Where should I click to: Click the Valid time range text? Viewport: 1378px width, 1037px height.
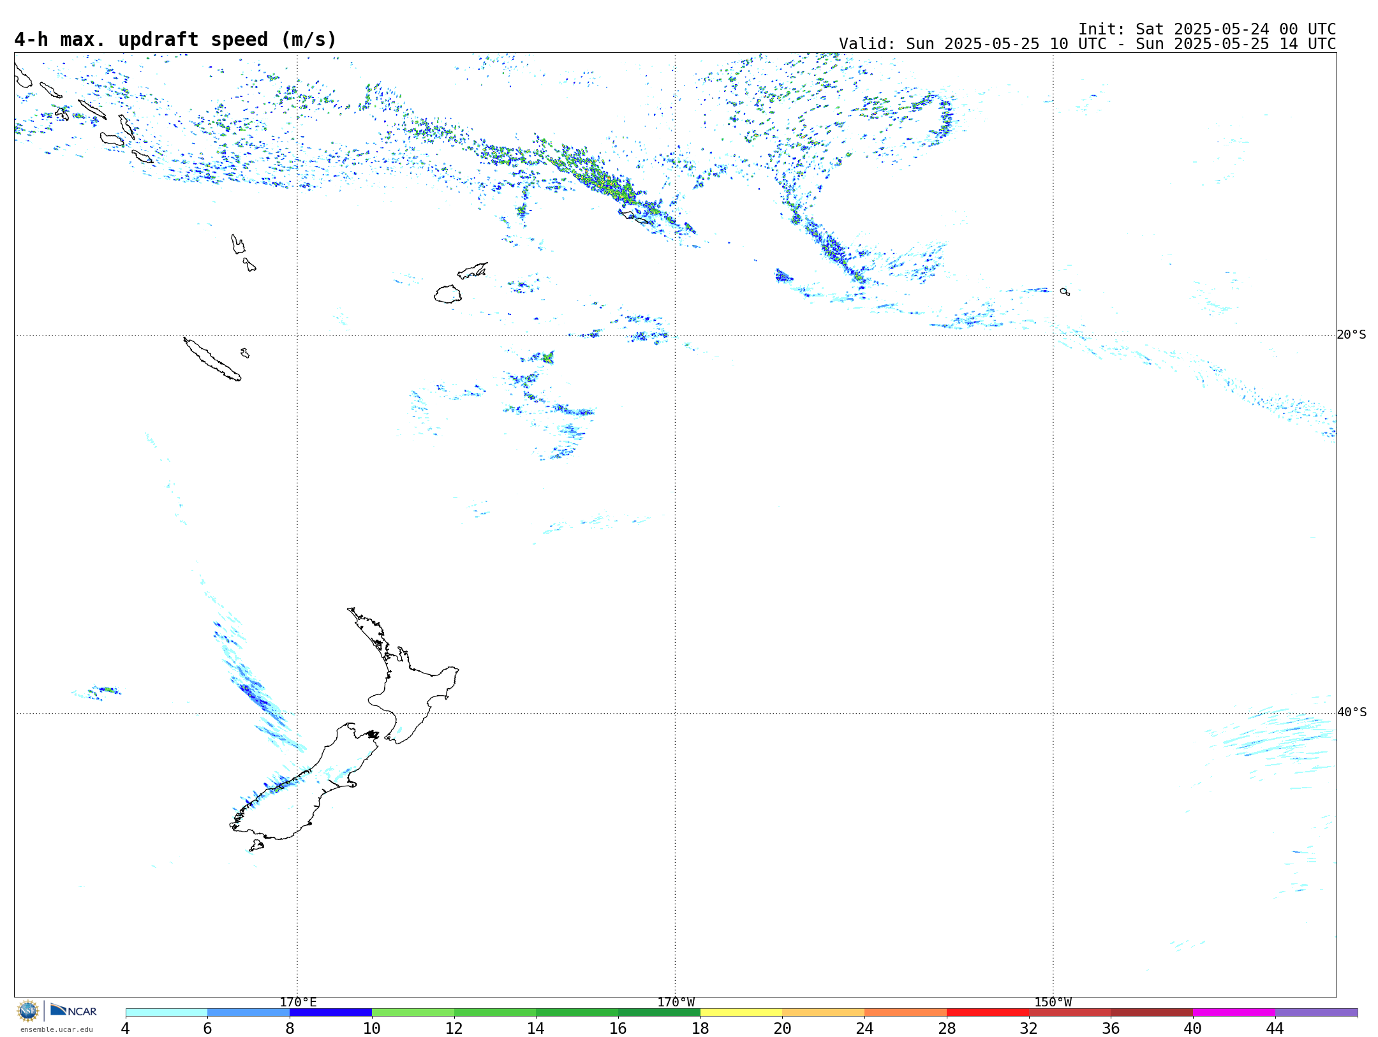tap(1087, 44)
